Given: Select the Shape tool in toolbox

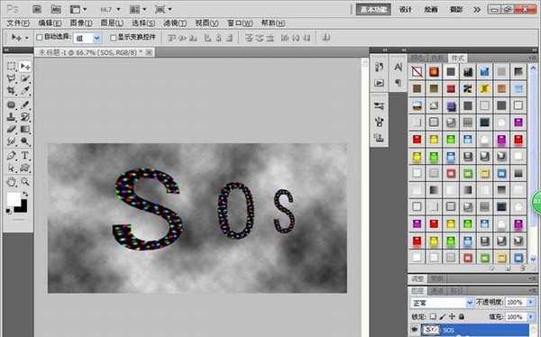Looking at the screenshot, I should [x=25, y=168].
